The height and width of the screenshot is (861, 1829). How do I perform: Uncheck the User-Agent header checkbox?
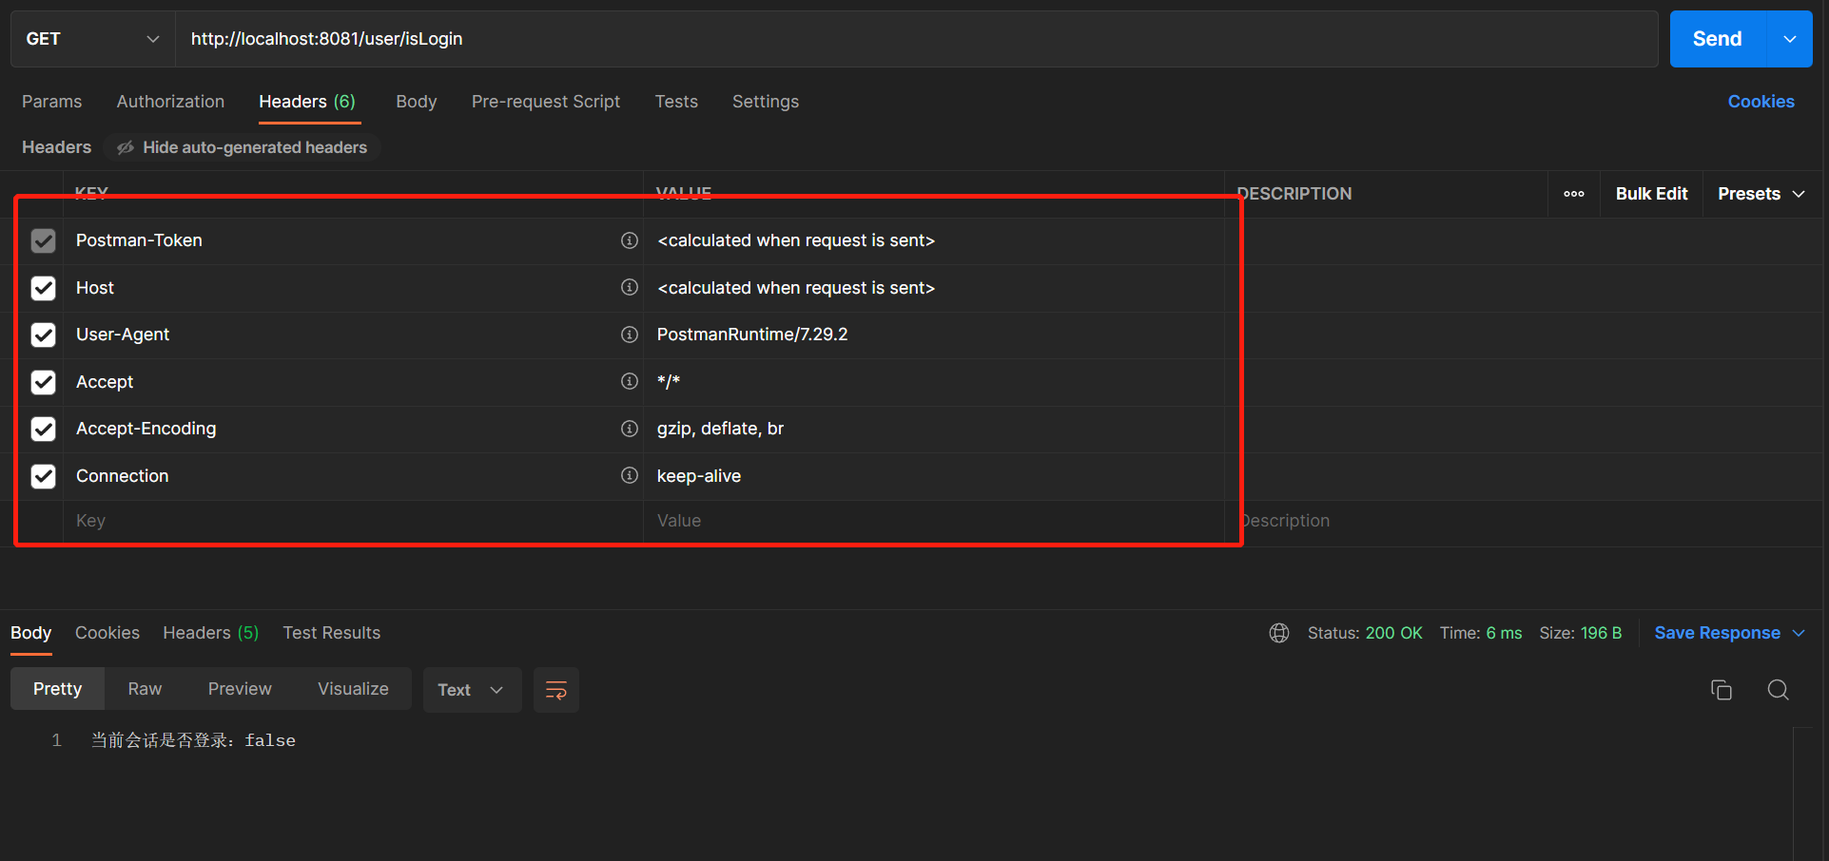coord(44,335)
